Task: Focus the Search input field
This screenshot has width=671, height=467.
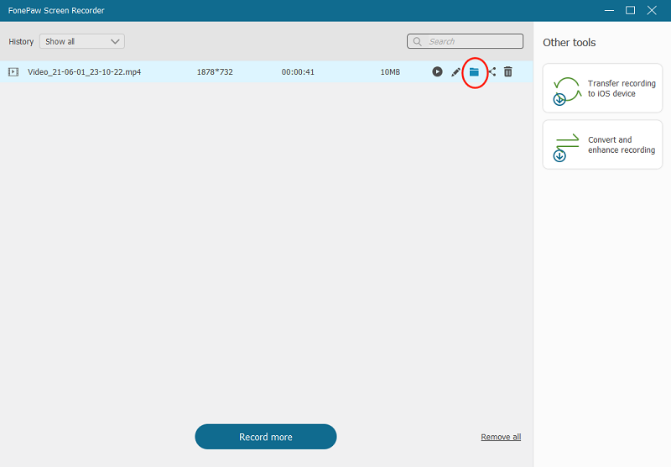Action: [x=465, y=41]
